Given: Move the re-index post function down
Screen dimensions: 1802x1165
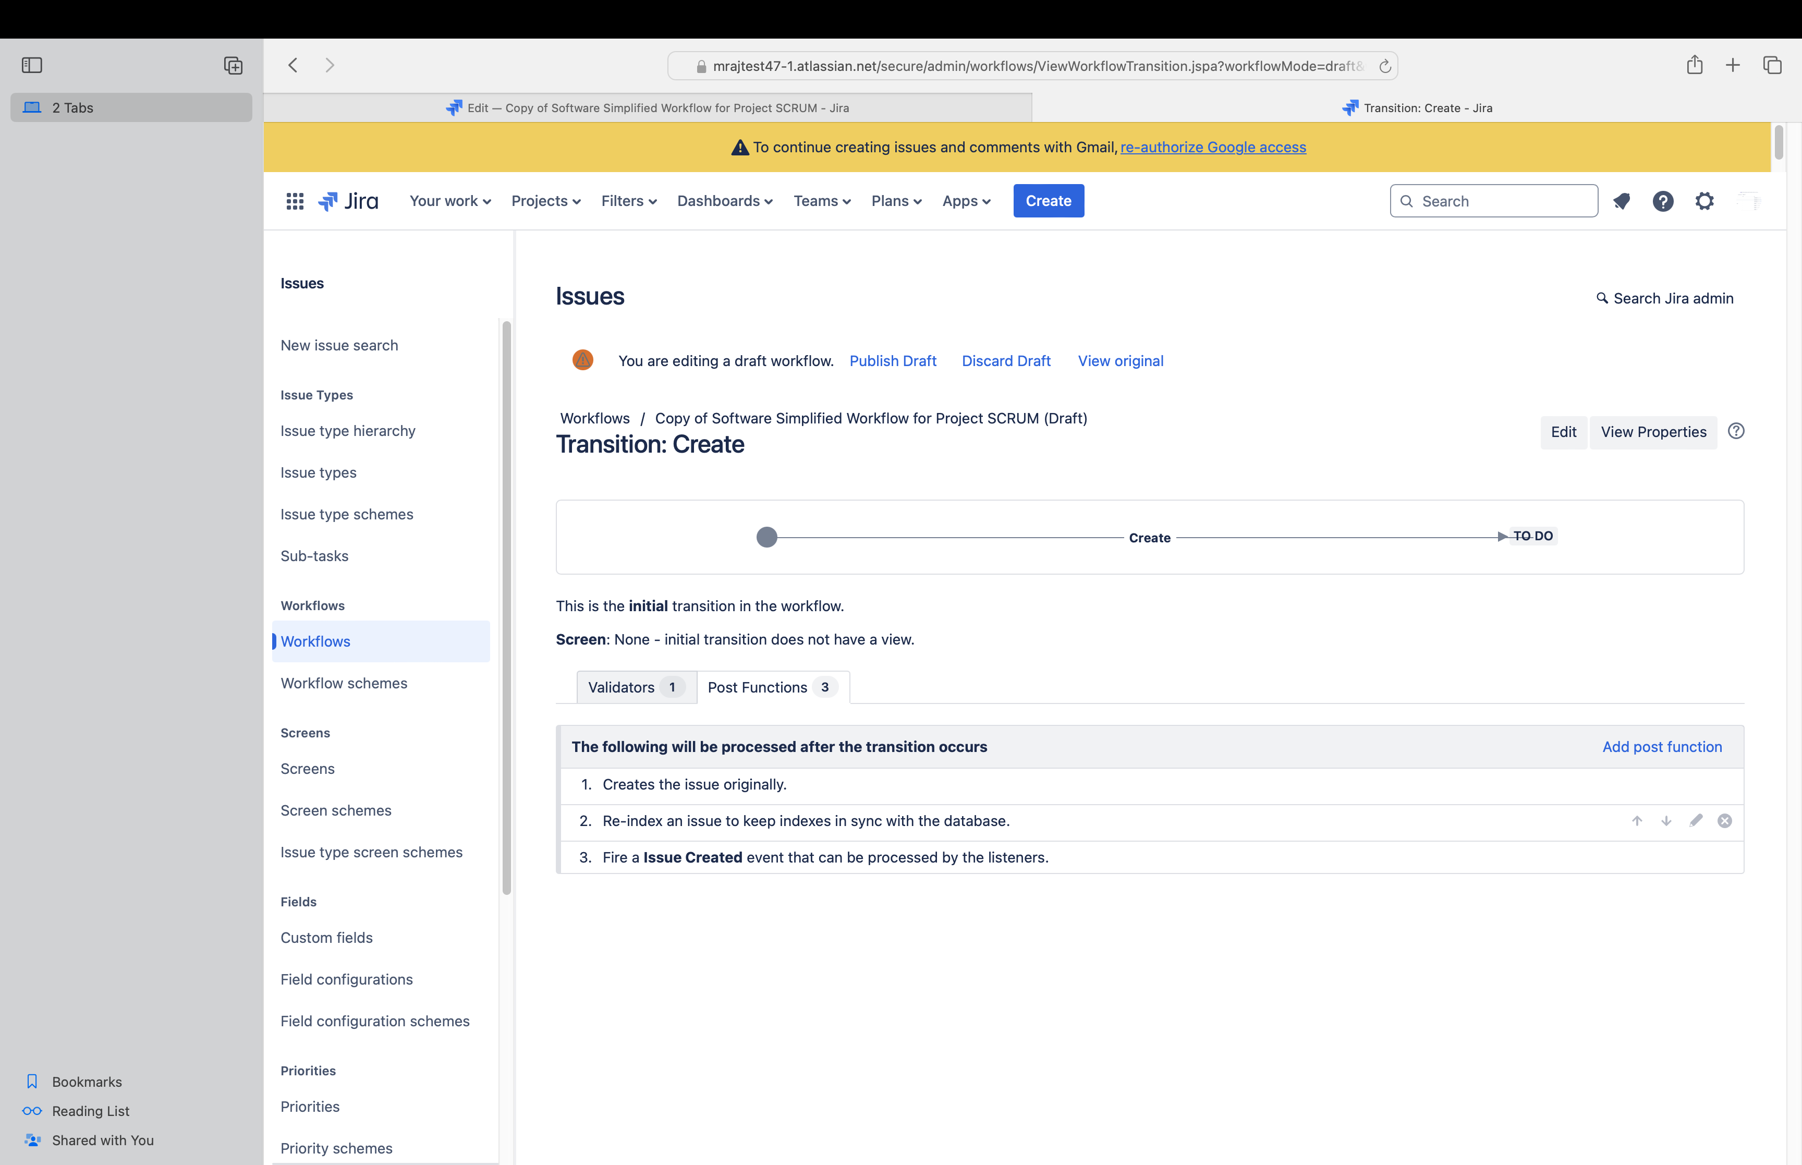Looking at the screenshot, I should point(1666,821).
